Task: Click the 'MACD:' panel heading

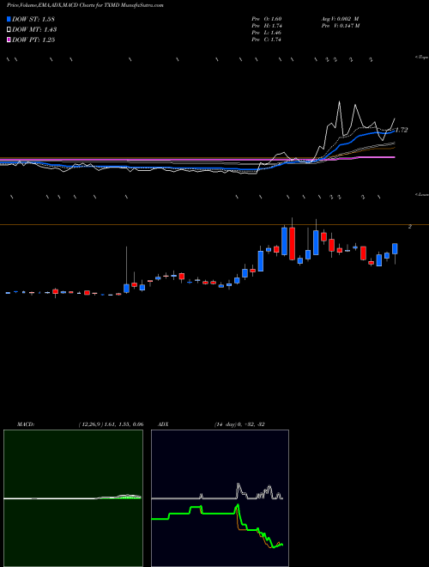Action: [x=26, y=424]
